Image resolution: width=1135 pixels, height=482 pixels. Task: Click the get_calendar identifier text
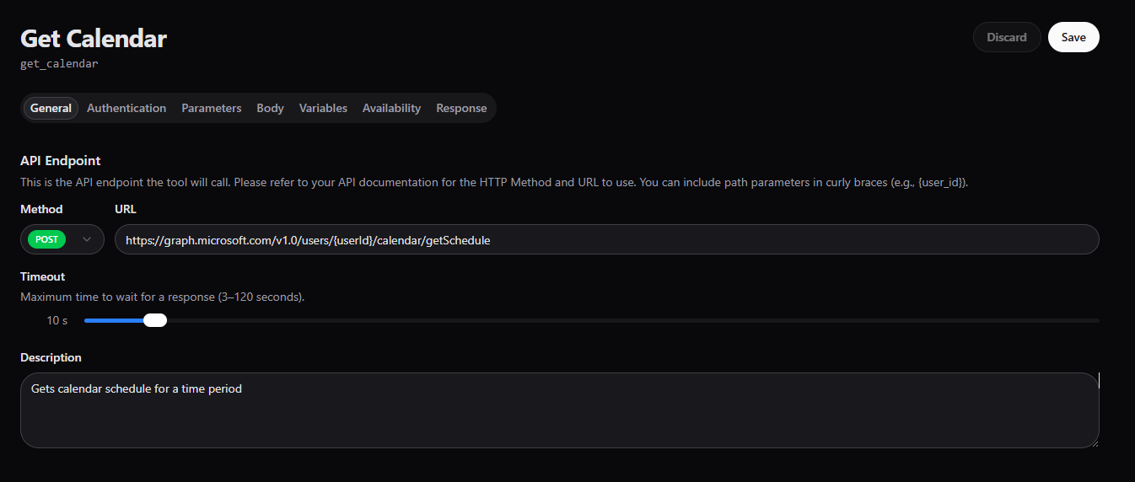tap(59, 63)
